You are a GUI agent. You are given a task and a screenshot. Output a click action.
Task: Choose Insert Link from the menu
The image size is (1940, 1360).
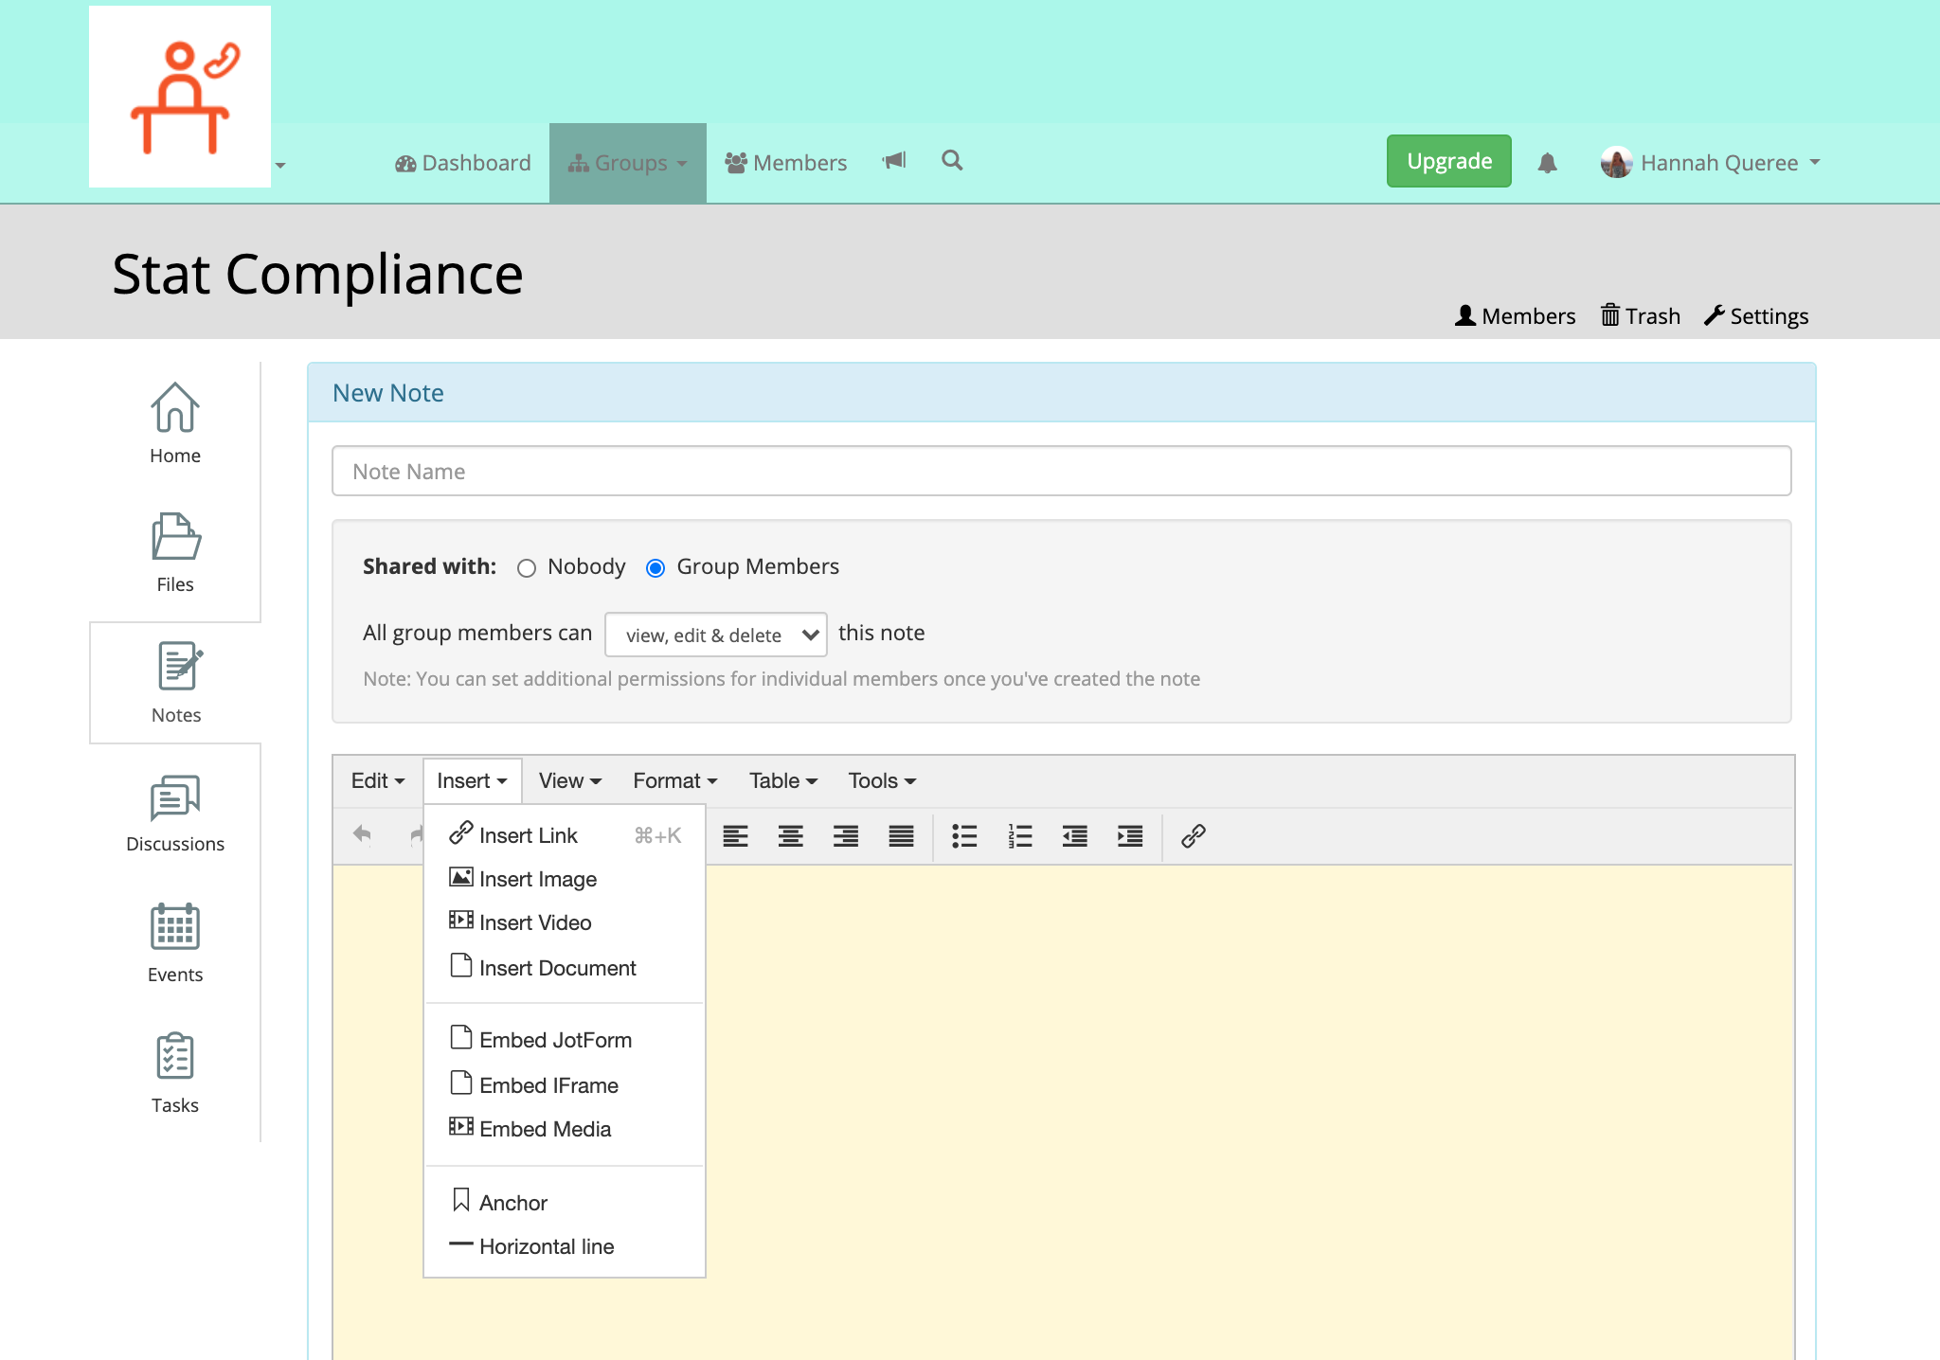click(565, 835)
